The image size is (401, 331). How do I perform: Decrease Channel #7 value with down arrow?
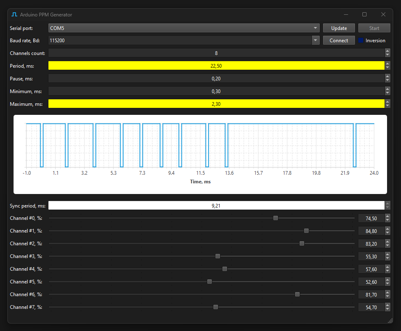(387, 309)
